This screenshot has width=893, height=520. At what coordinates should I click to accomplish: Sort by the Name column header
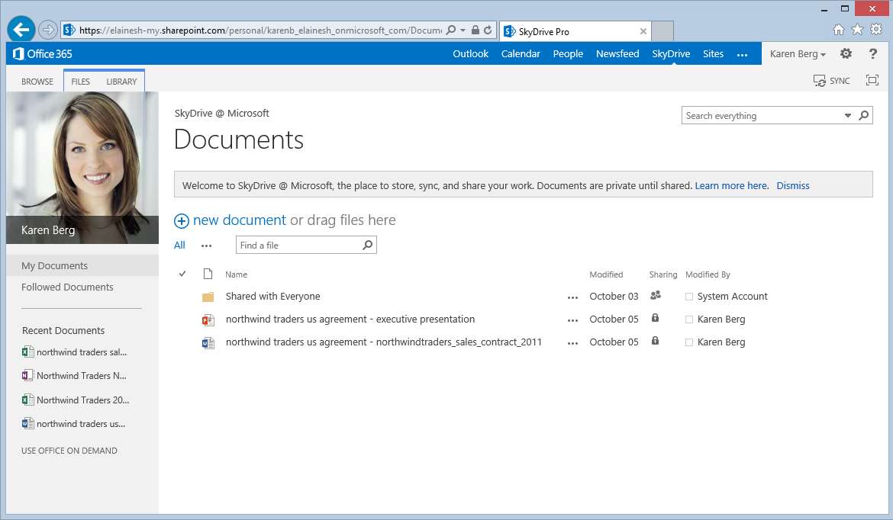(236, 274)
